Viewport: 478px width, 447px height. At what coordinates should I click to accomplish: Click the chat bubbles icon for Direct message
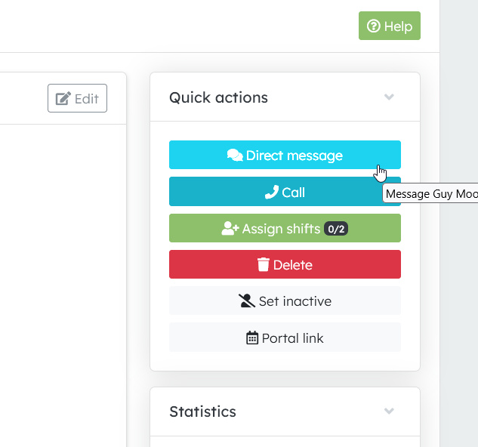click(x=235, y=156)
